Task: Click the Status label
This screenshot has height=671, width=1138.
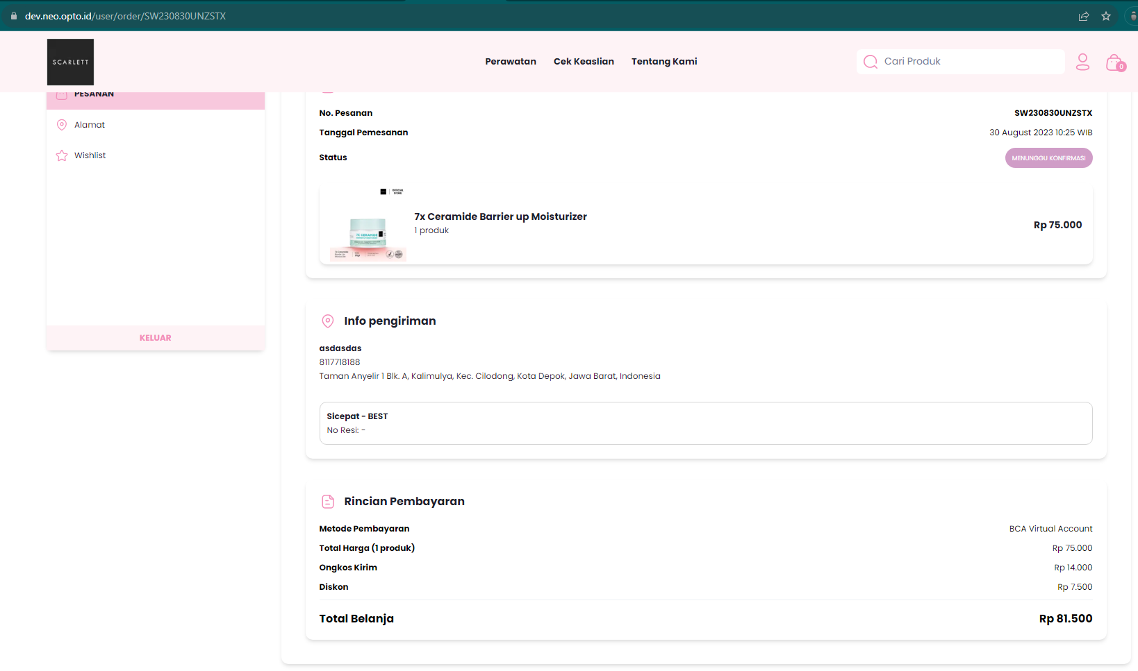Action: pyautogui.click(x=333, y=158)
